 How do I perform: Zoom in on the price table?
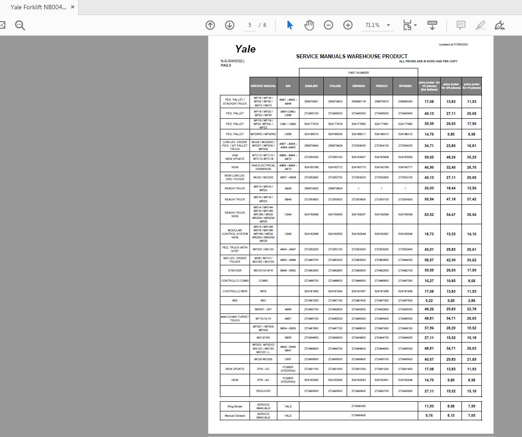tap(348, 25)
